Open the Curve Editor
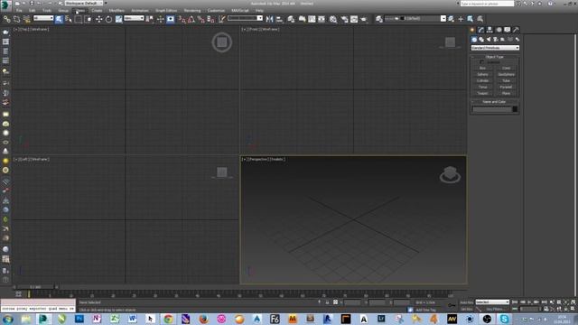578x325 pixels. click(312, 19)
